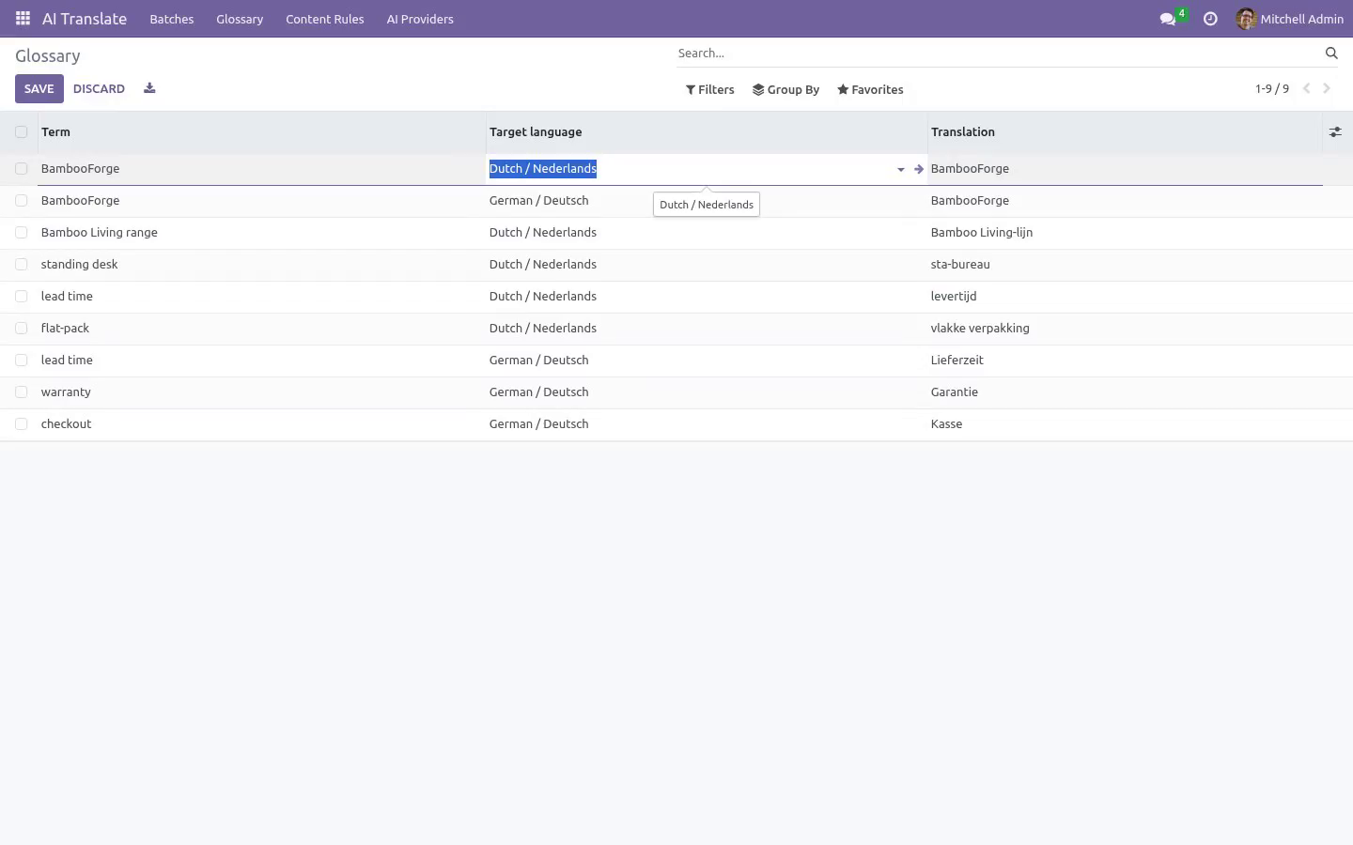Open the Group By dropdown
The image size is (1353, 845).
point(785,90)
